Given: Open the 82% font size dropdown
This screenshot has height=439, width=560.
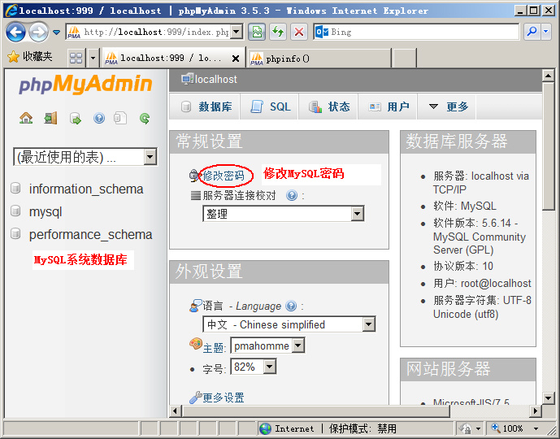Looking at the screenshot, I should pos(270,367).
